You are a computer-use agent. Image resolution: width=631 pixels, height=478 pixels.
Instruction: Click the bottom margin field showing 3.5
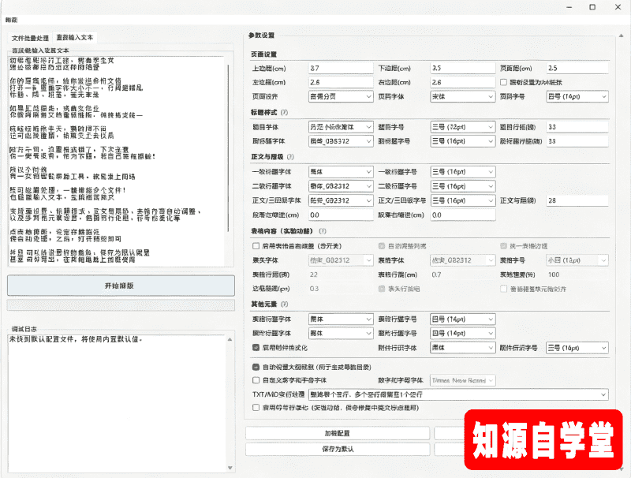(463, 68)
